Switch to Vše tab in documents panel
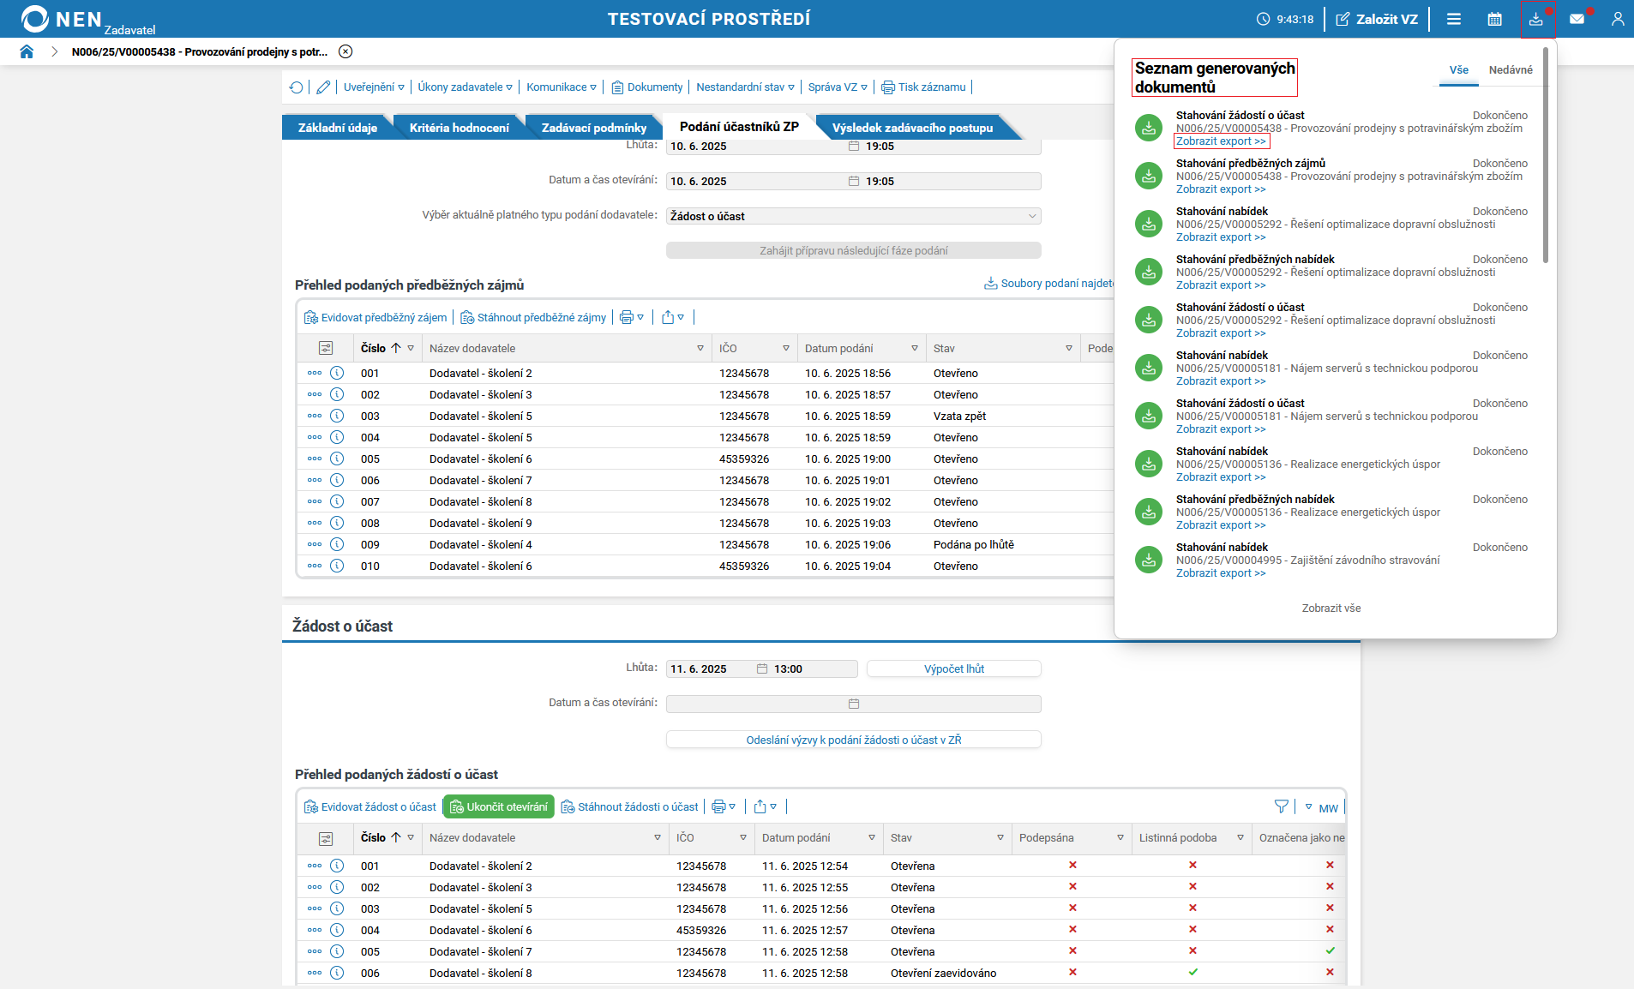 point(1459,70)
